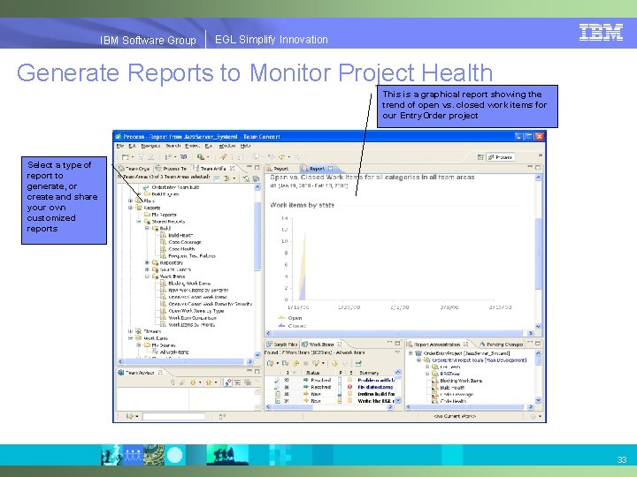Collapse the Build reports folder
Screen dimensions: 637x477
(147, 229)
